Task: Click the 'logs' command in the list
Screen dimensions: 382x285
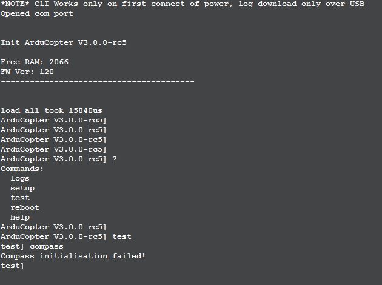Action: 20,178
